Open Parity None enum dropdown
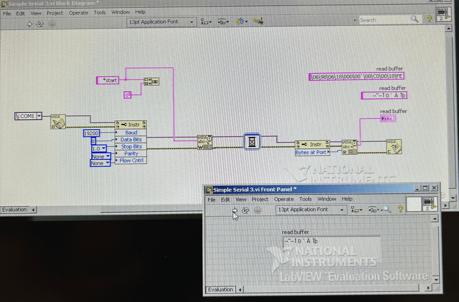 click(x=108, y=156)
